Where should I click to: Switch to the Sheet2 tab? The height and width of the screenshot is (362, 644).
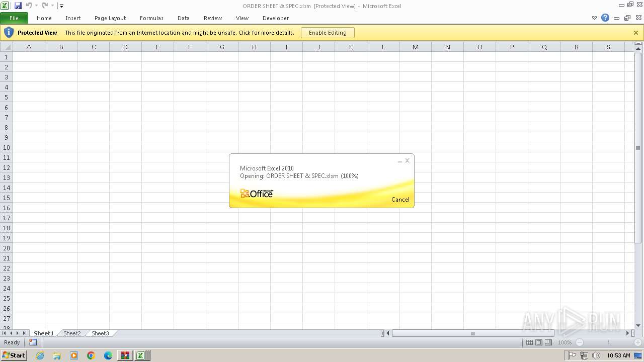point(72,333)
